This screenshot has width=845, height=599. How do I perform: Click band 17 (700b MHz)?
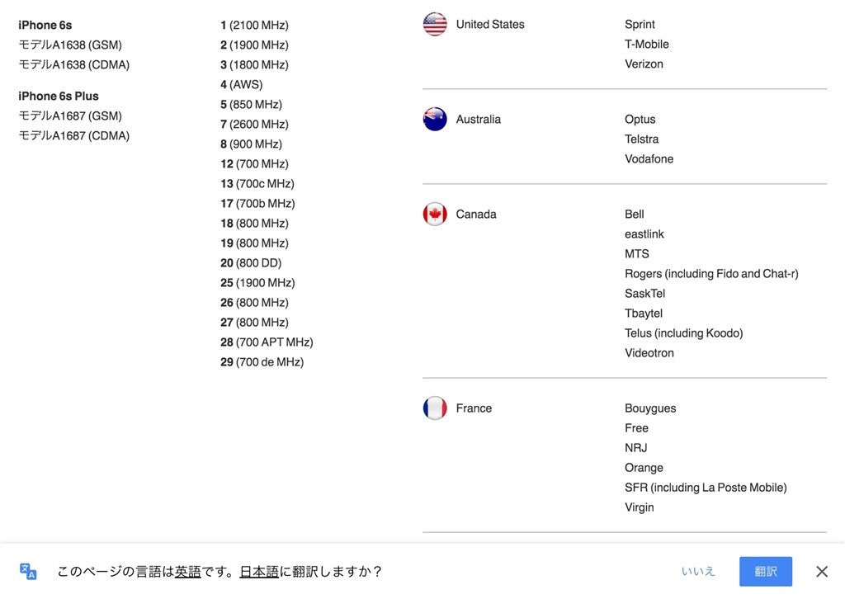(257, 204)
